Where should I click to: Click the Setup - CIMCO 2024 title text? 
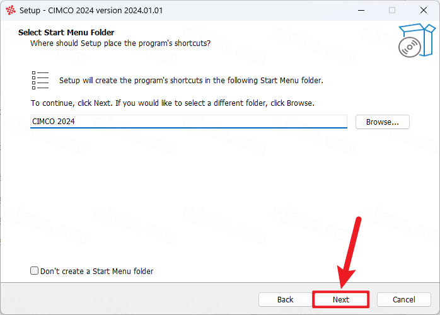(x=91, y=10)
